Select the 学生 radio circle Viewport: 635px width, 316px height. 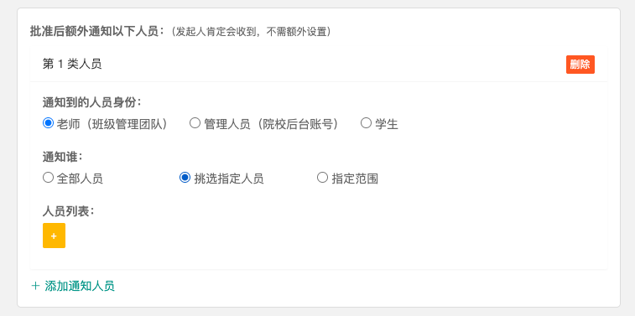[x=366, y=123]
